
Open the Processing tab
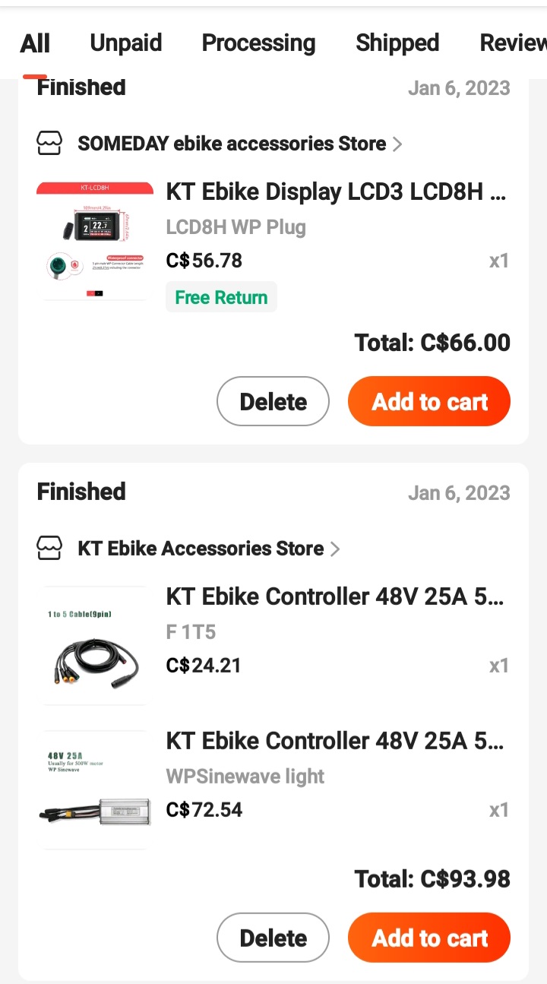[258, 43]
